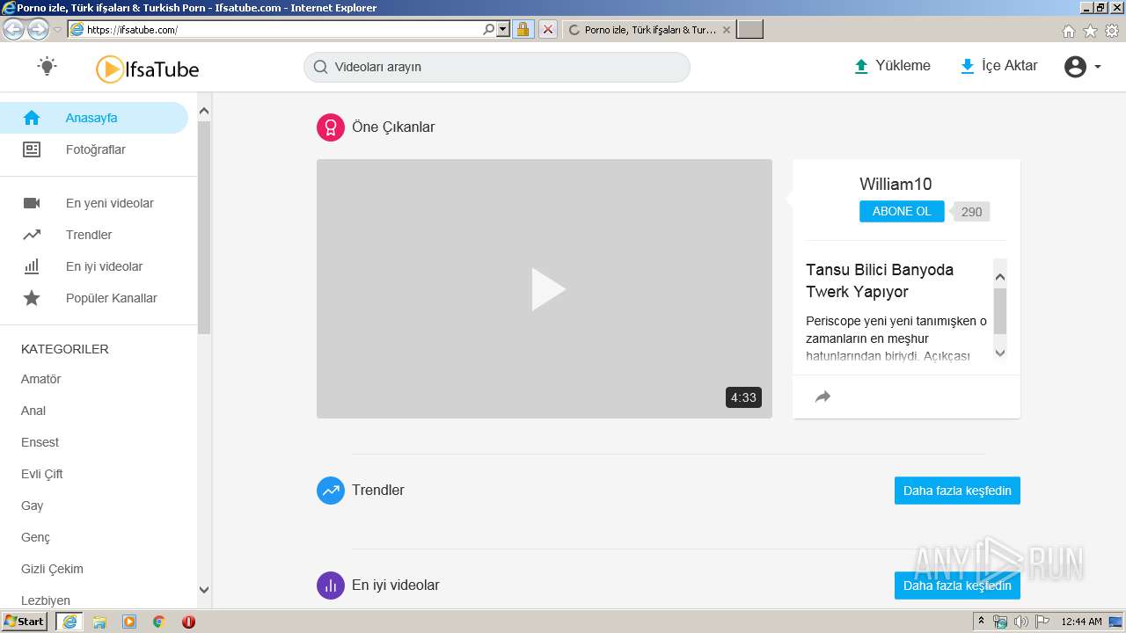The height and width of the screenshot is (633, 1126).
Task: Open the İçe Aktar import button
Action: pyautogui.click(x=998, y=66)
